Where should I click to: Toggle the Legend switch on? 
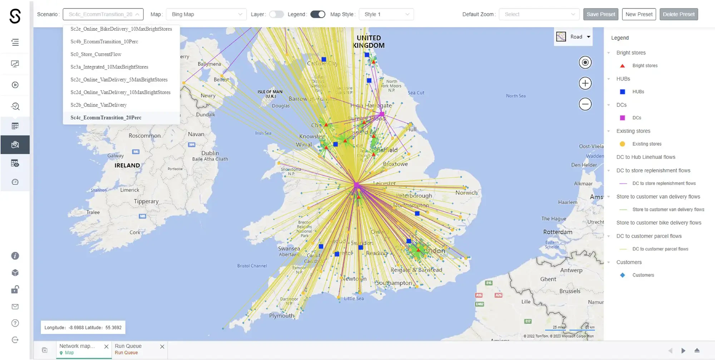point(317,14)
